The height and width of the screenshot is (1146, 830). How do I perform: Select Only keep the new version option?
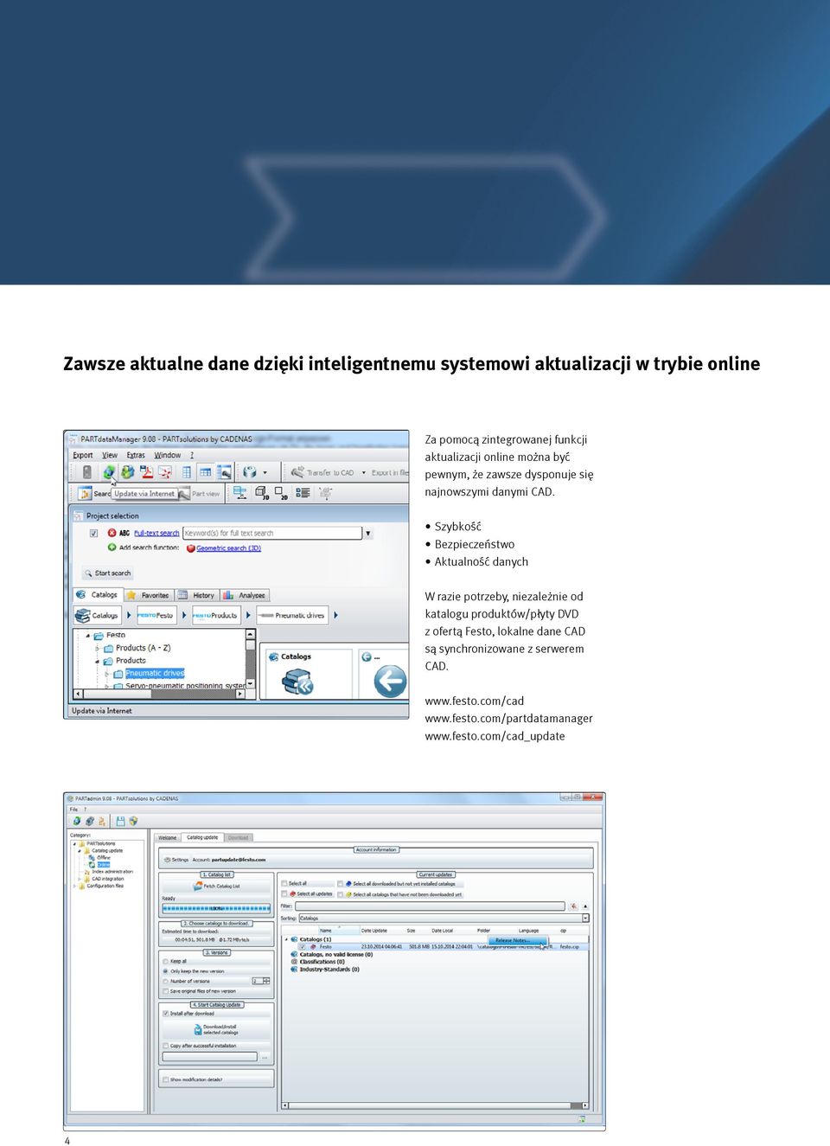coord(165,971)
